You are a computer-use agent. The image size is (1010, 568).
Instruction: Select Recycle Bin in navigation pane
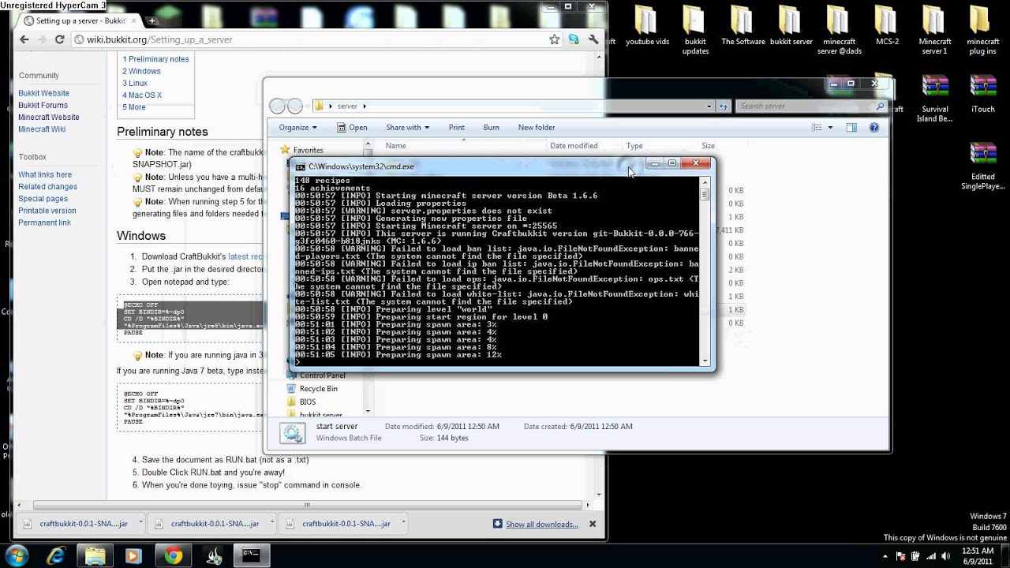[318, 388]
